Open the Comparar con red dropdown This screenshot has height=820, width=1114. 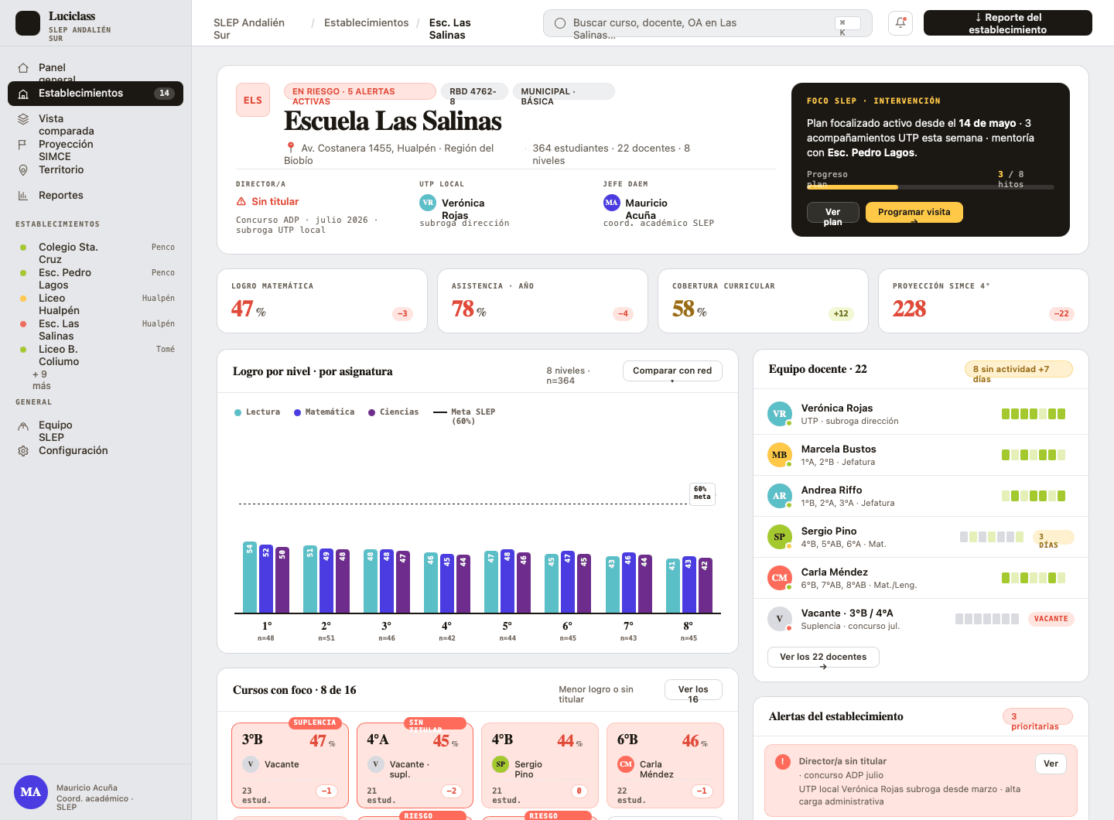point(672,371)
